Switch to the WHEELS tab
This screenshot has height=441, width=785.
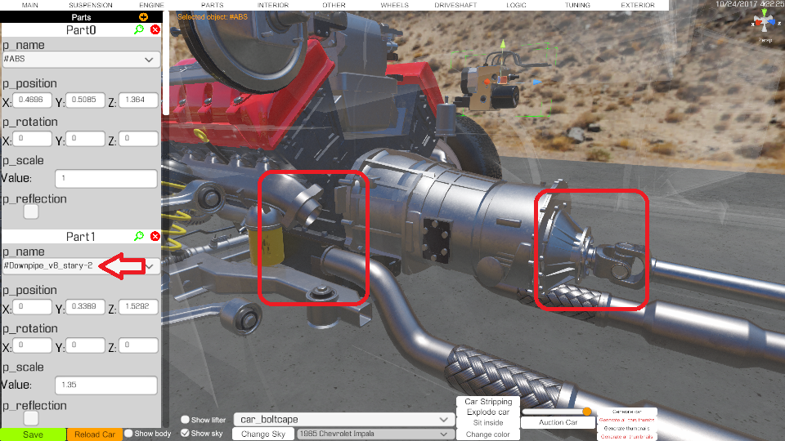point(394,5)
